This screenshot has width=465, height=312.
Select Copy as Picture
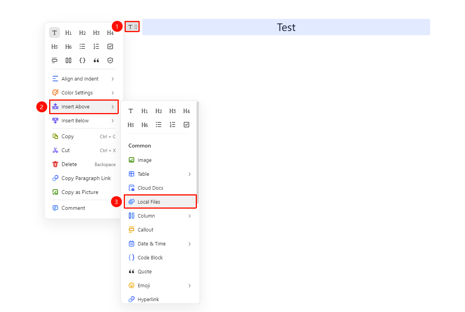pos(84,192)
